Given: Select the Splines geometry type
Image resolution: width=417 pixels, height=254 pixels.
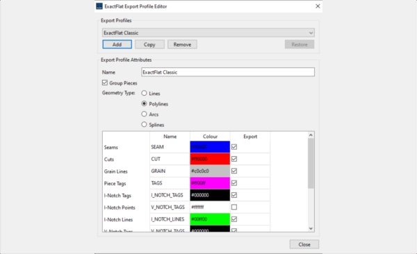Looking at the screenshot, I should pos(144,124).
